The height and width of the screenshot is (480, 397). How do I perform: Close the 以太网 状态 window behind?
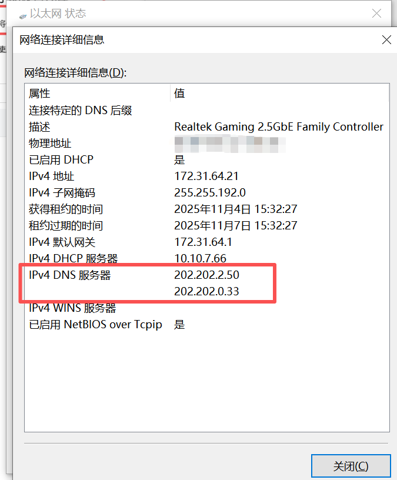pos(376,13)
